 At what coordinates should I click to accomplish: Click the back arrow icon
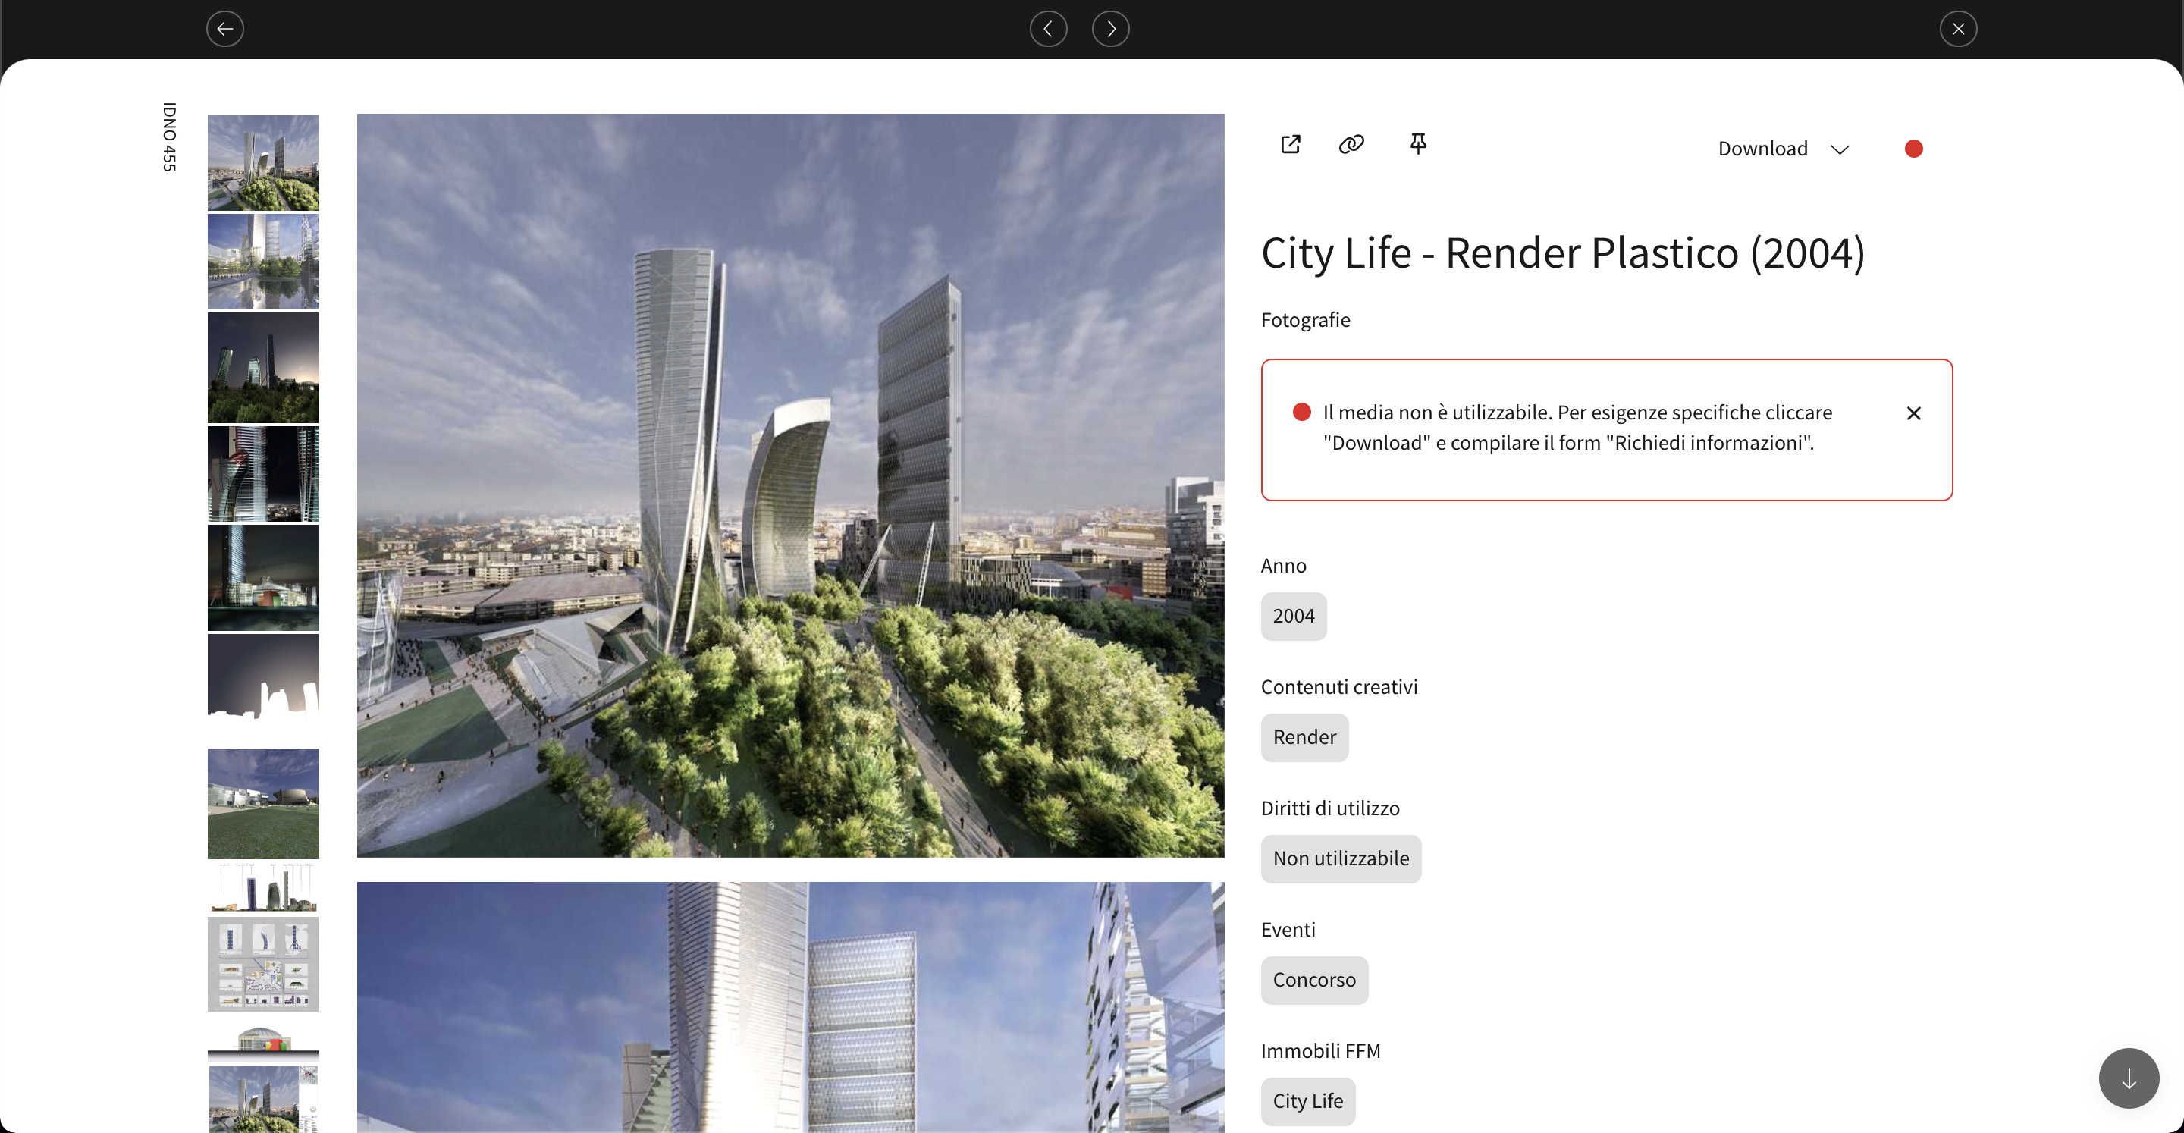click(224, 29)
